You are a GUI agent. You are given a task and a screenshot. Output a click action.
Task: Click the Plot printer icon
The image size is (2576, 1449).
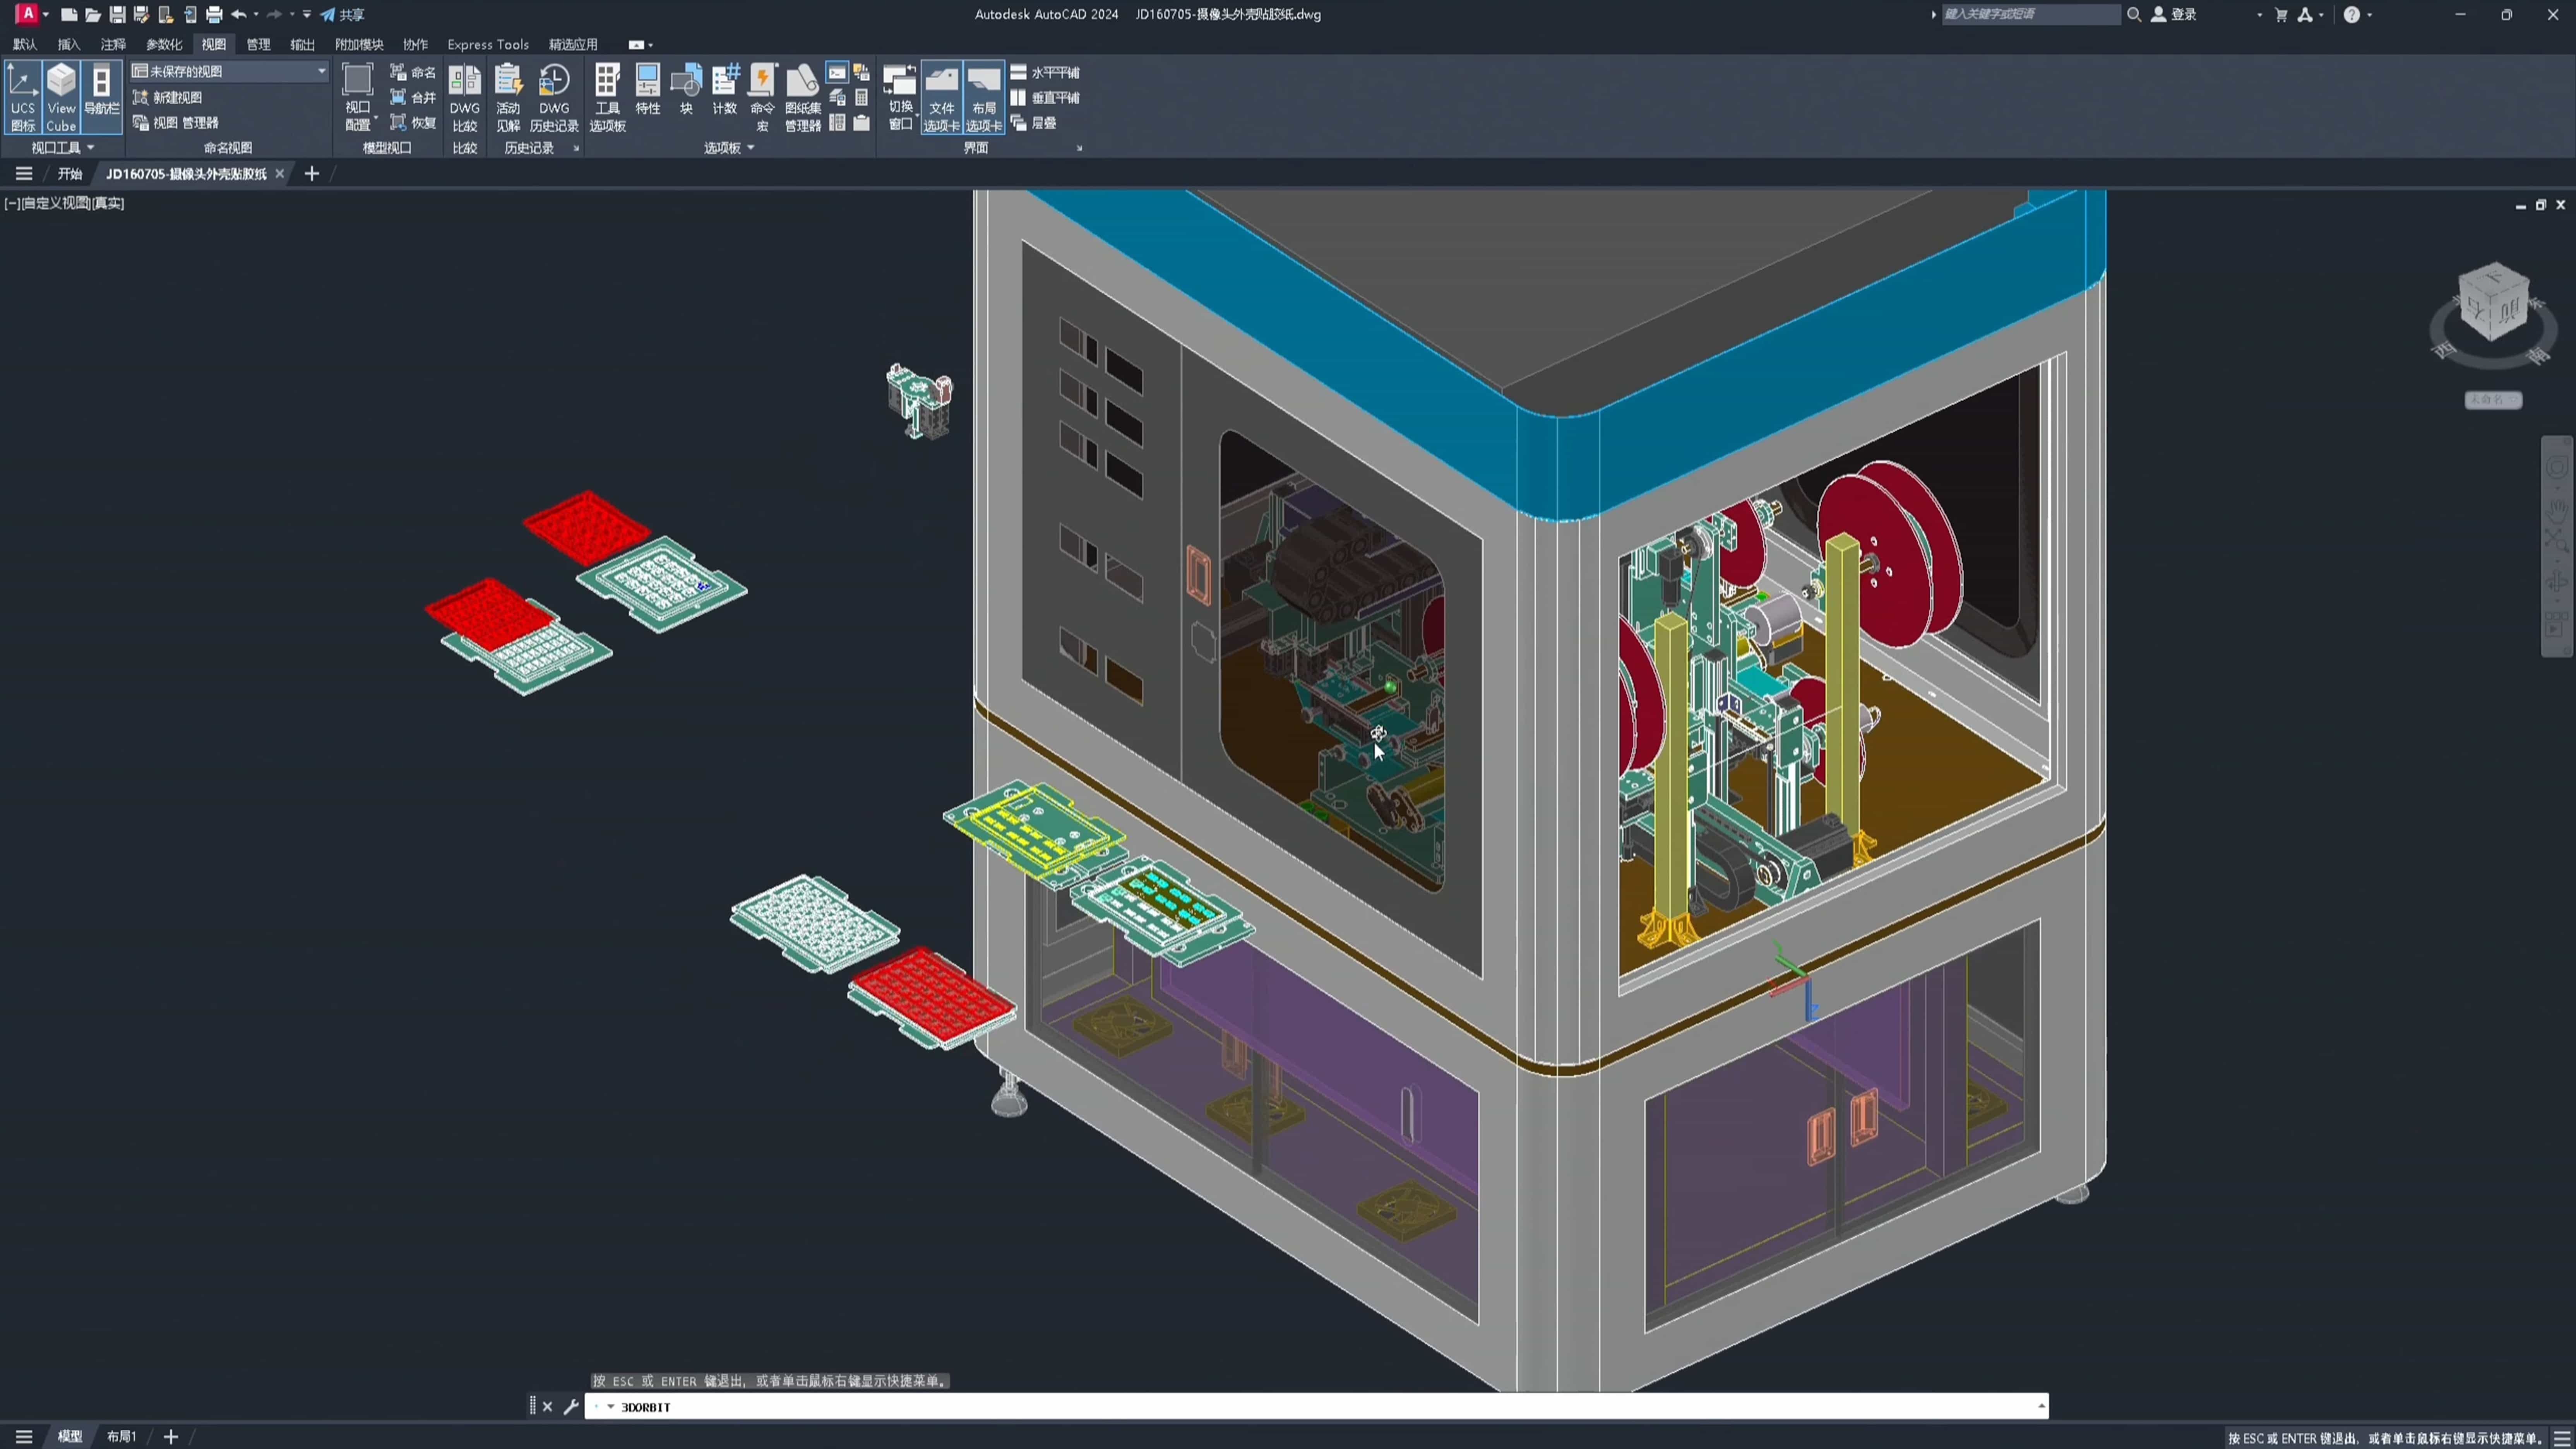click(x=214, y=15)
